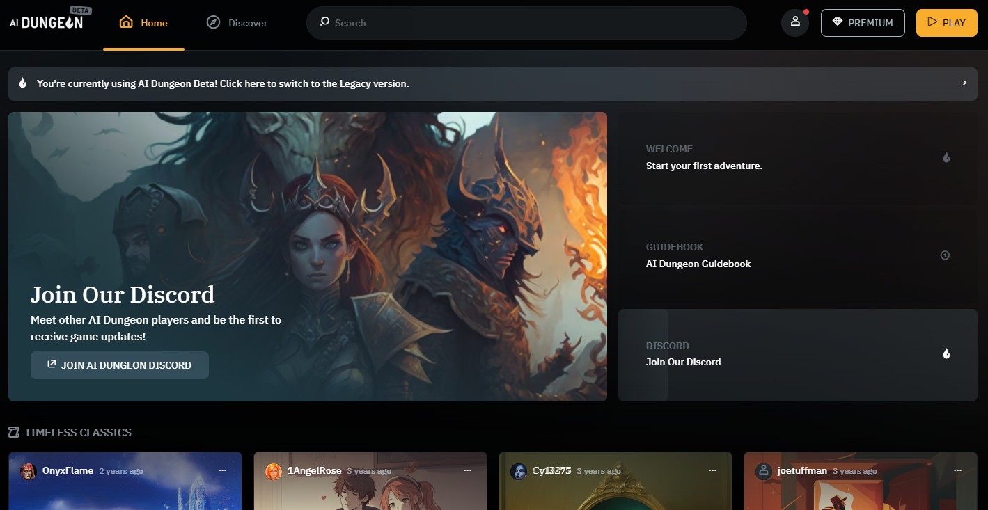Click the "3 years ago" timestamp on joetuffman

pos(855,472)
